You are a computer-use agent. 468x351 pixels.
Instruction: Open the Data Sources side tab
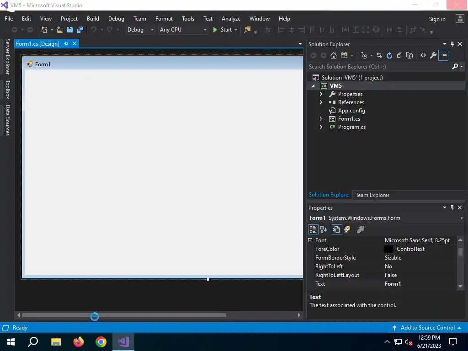pos(7,120)
